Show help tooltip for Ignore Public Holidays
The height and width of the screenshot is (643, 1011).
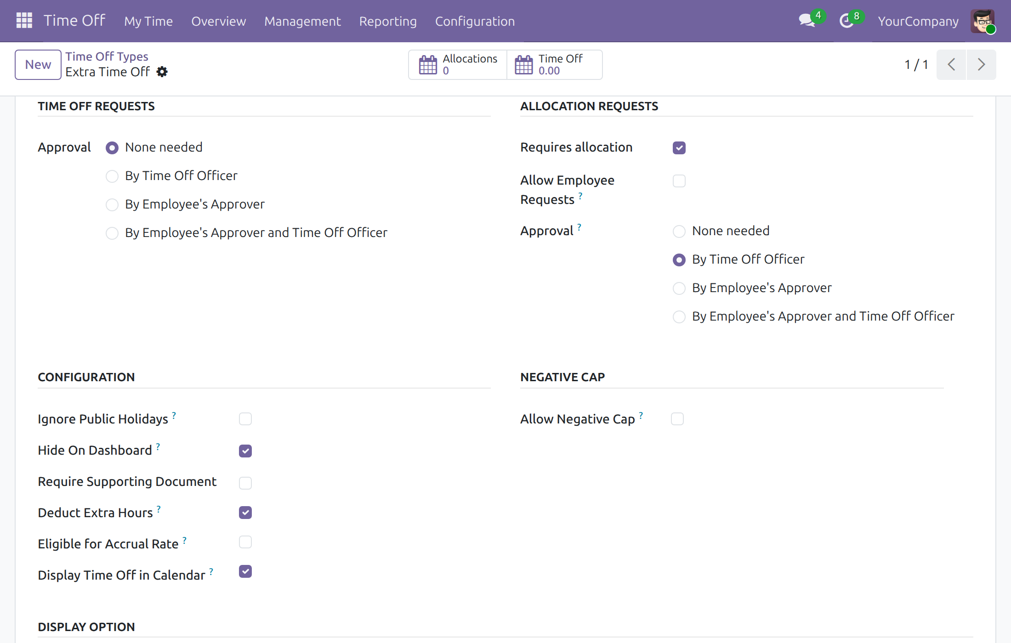[x=174, y=415]
